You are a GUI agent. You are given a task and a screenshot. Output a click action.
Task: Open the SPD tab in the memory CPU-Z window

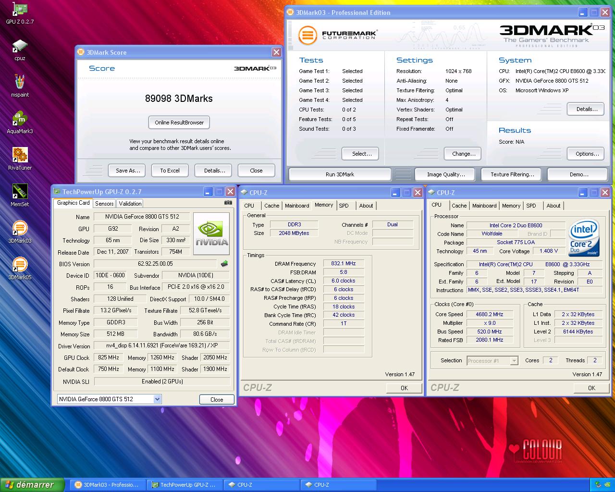click(344, 206)
